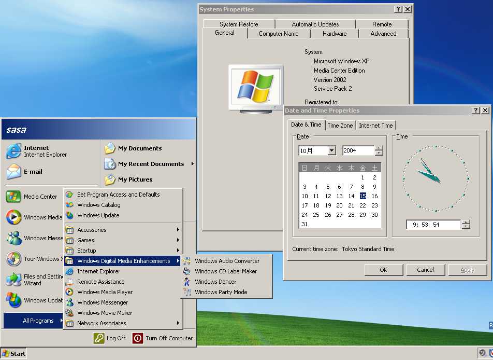Click the Turn Off Computer icon
Viewport: 493px width, 360px height.
pyautogui.click(x=138, y=338)
